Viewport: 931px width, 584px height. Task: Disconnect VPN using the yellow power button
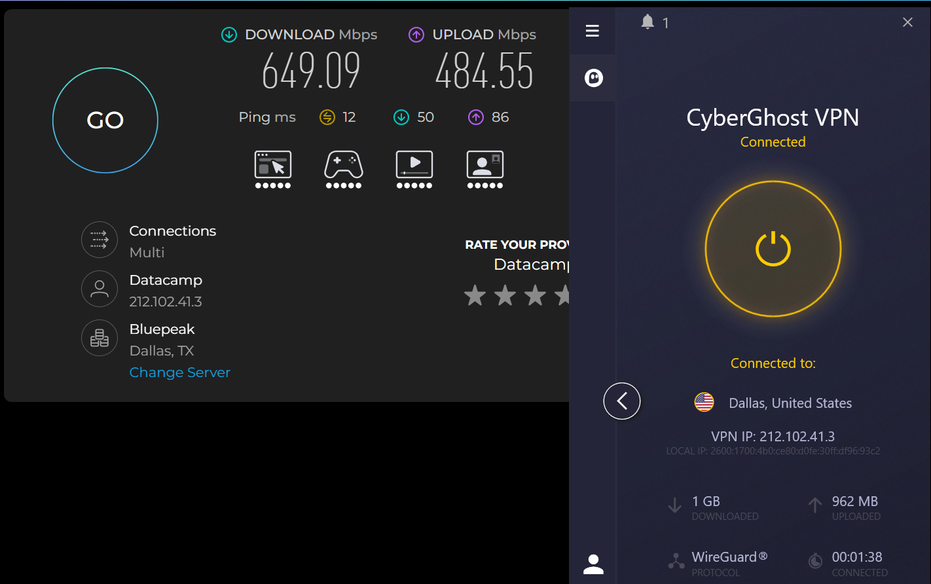773,249
